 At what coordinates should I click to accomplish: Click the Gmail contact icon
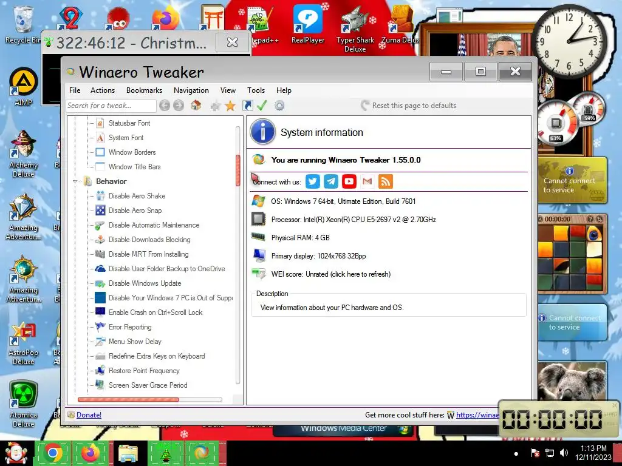pos(367,181)
